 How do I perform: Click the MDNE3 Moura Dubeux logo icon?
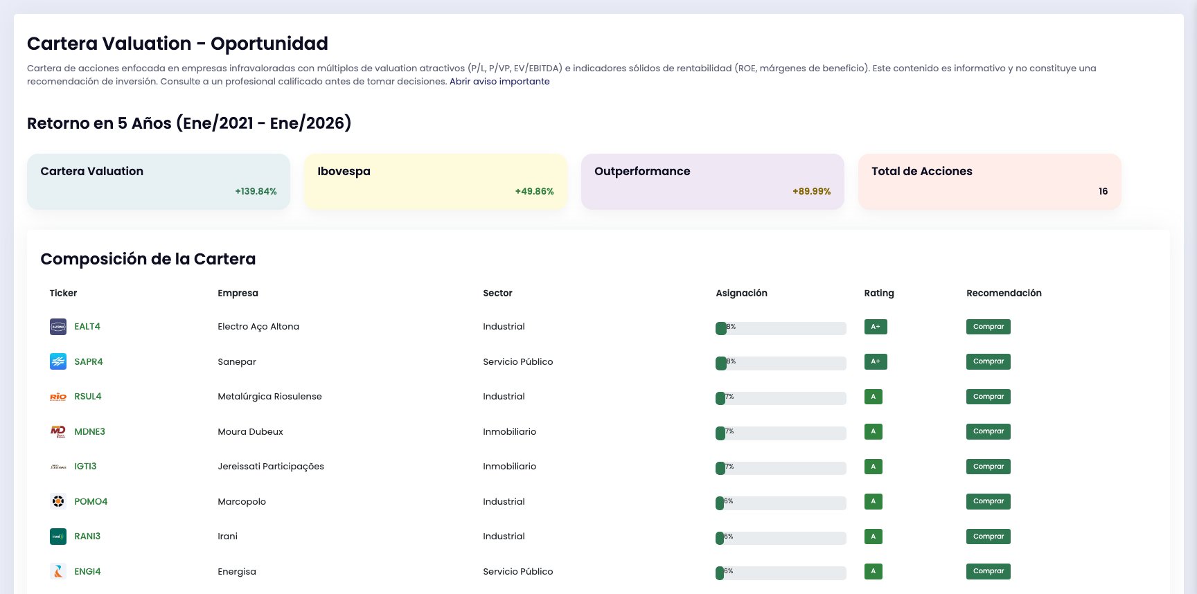[58, 431]
